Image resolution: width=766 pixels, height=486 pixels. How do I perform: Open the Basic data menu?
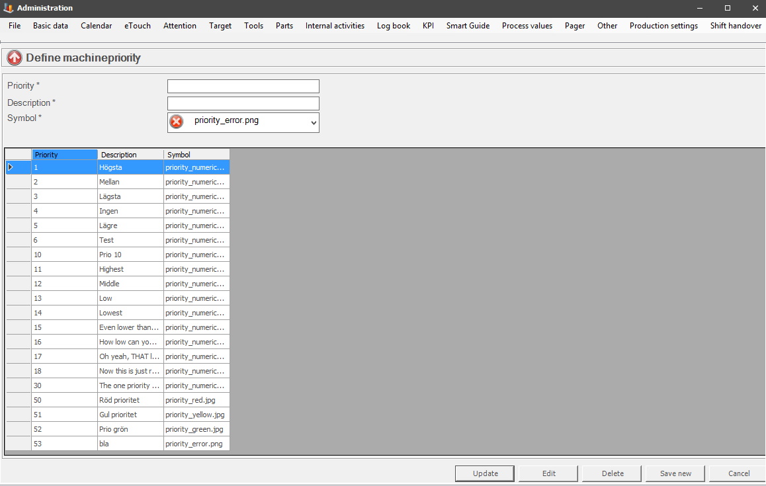pyautogui.click(x=50, y=26)
